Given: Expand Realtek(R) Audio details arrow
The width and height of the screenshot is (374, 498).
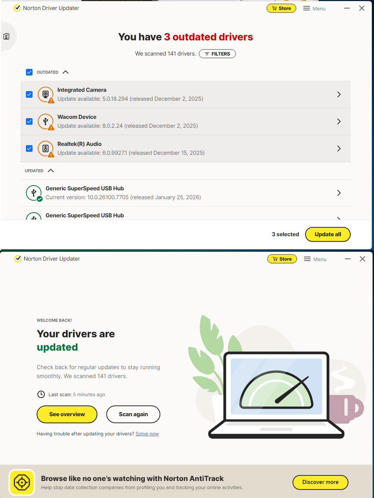Looking at the screenshot, I should pos(339,148).
